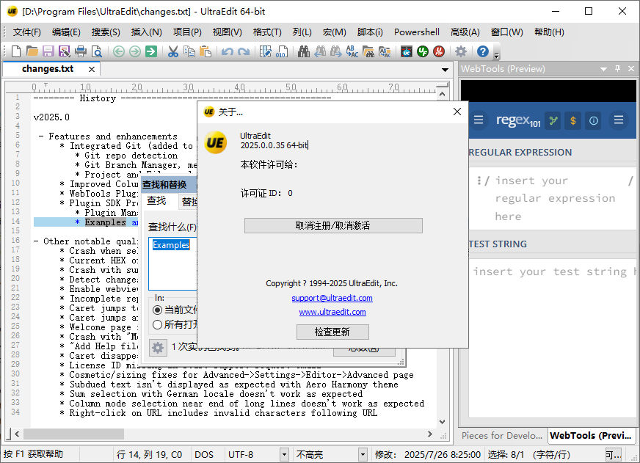Image resolution: width=640 pixels, height=463 pixels.
Task: Switch to 查找 tab in dialog
Action: point(157,201)
